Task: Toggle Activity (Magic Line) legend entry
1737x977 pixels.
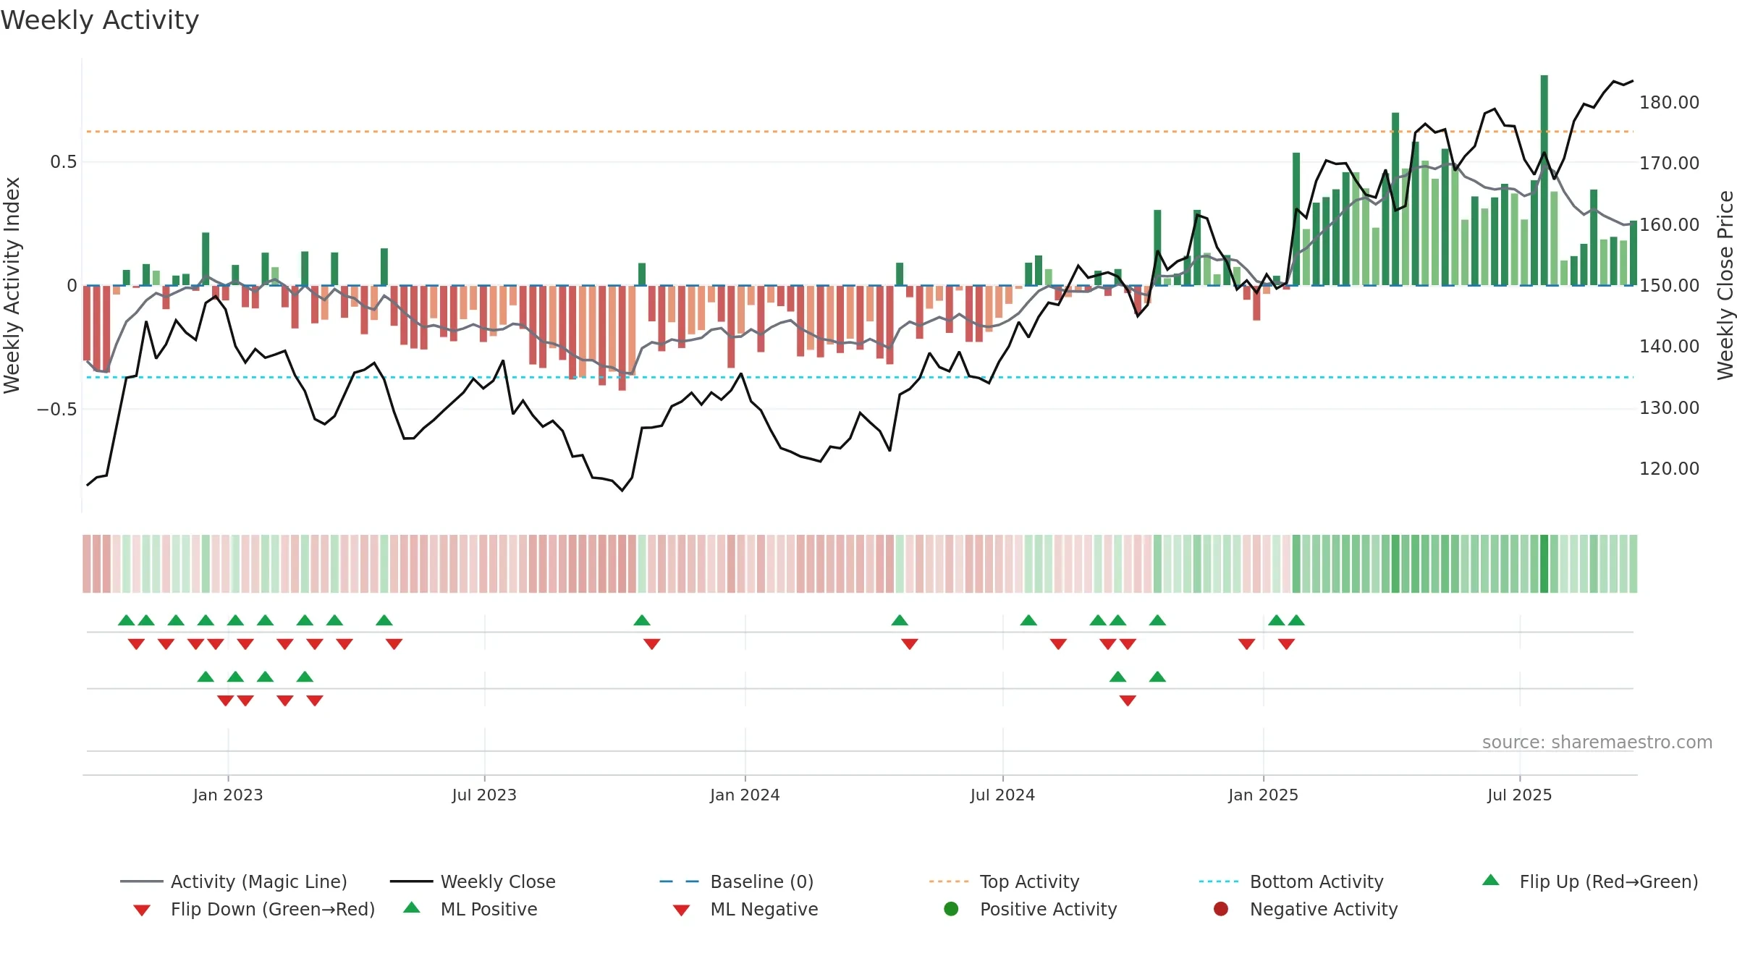Action: pyautogui.click(x=234, y=881)
